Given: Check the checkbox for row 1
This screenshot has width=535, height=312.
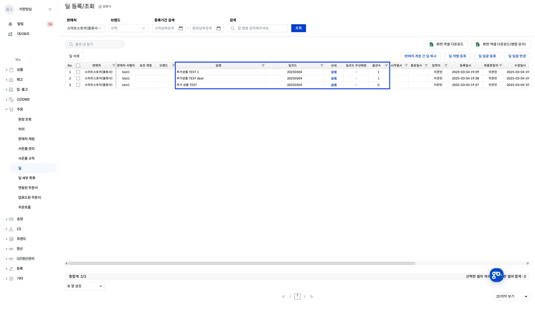Looking at the screenshot, I should coord(78,72).
